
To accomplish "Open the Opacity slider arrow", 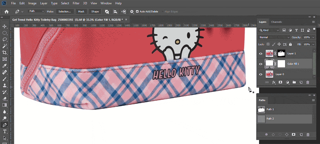I will [314, 37].
